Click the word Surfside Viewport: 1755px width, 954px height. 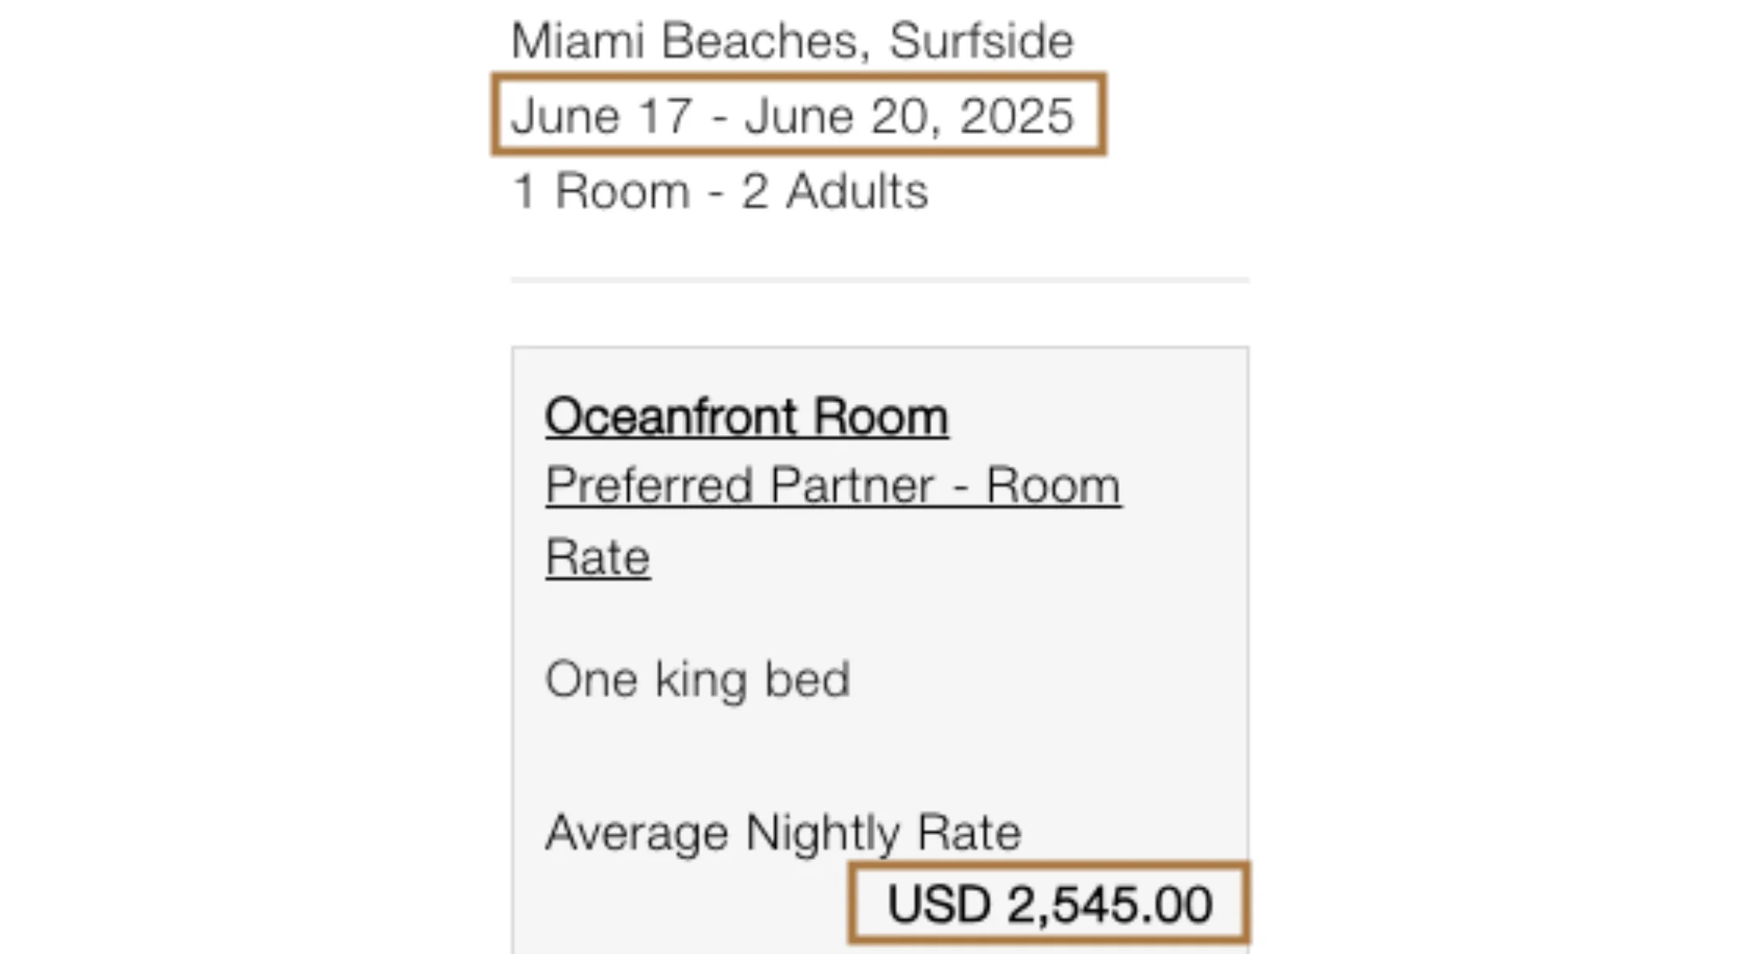point(981,41)
